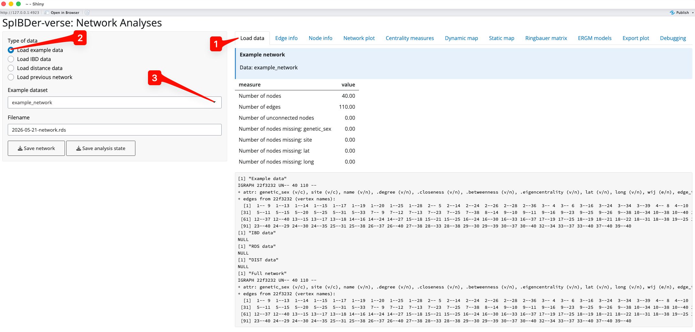Open the Publish dropdown arrow
The width and height of the screenshot is (695, 332).
pyautogui.click(x=693, y=13)
